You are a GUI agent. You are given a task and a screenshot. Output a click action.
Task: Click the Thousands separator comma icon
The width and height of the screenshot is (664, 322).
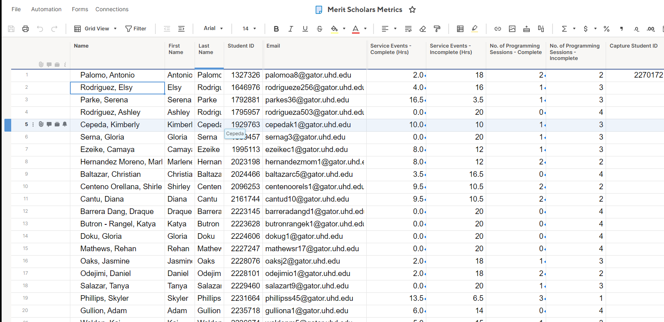pos(621,29)
